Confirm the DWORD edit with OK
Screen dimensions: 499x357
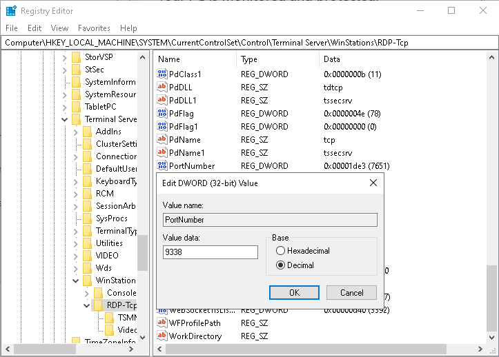pos(294,292)
